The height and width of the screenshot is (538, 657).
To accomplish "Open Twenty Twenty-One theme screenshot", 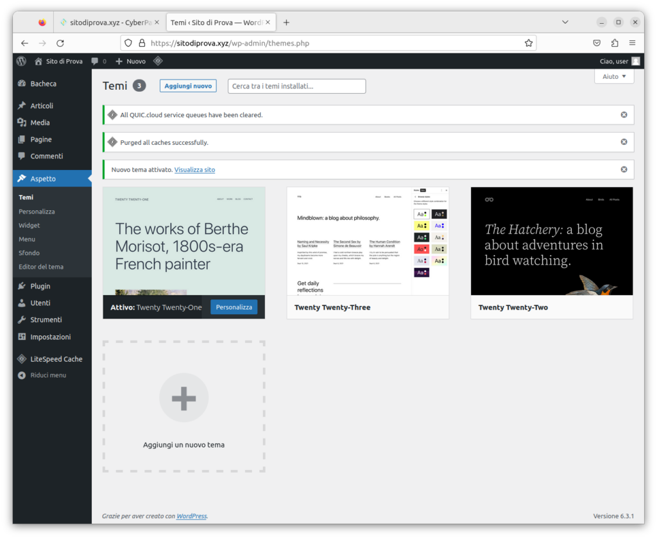I will [183, 241].
